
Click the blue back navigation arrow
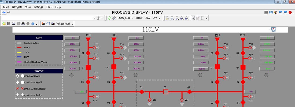point(4,12)
